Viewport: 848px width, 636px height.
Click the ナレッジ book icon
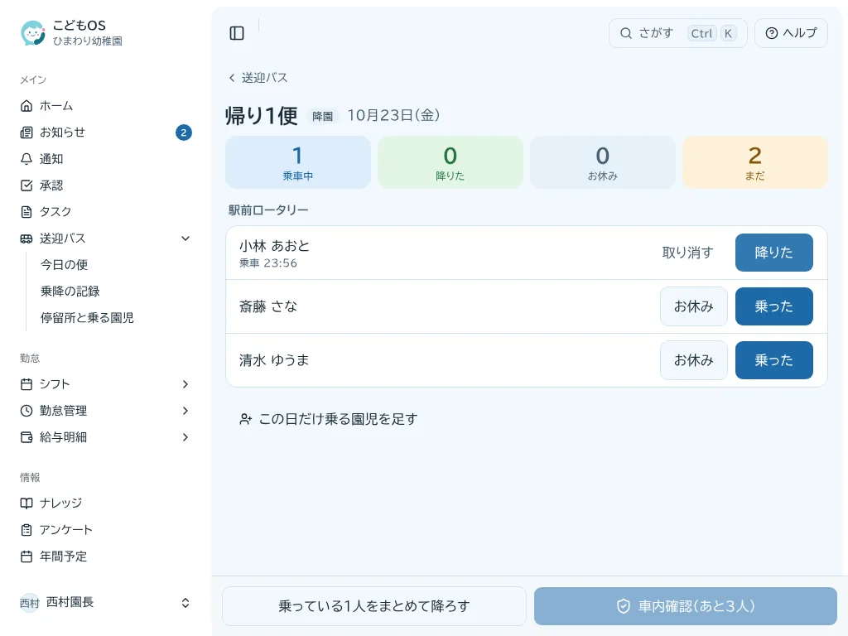coord(26,503)
